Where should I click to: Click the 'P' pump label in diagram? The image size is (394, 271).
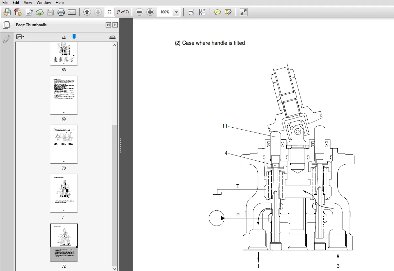(238, 215)
